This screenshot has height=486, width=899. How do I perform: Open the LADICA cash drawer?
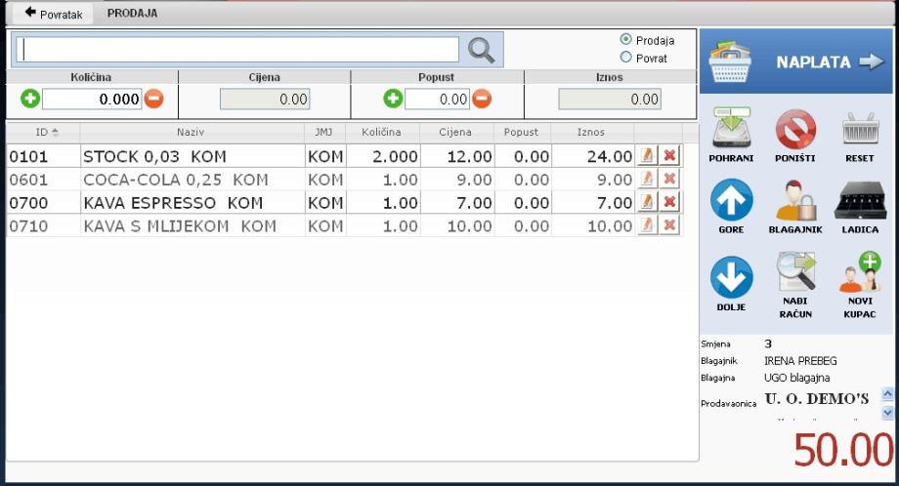tap(860, 200)
